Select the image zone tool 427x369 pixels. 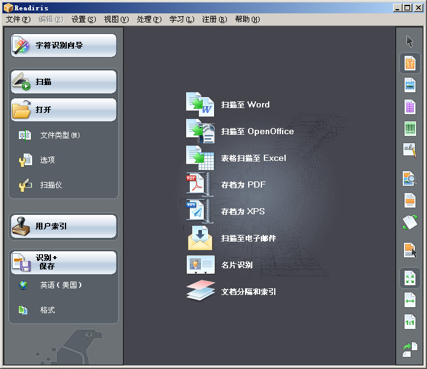409,86
